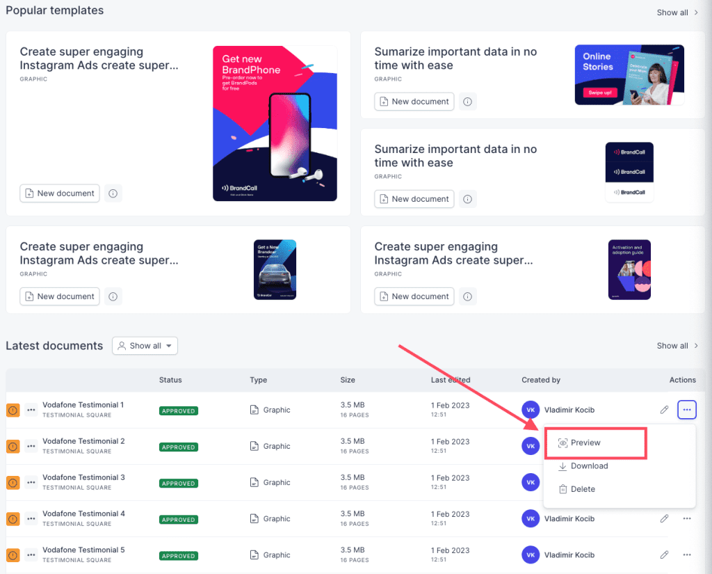Click the info icon next to the car template
The height and width of the screenshot is (574, 712).
coord(113,297)
